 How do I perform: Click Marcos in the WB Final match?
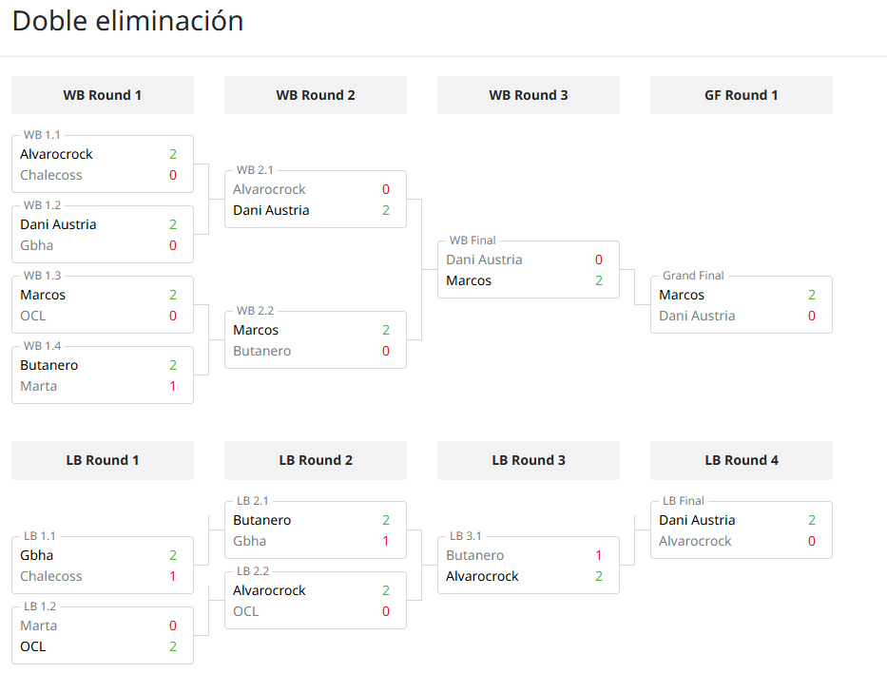[x=469, y=280]
